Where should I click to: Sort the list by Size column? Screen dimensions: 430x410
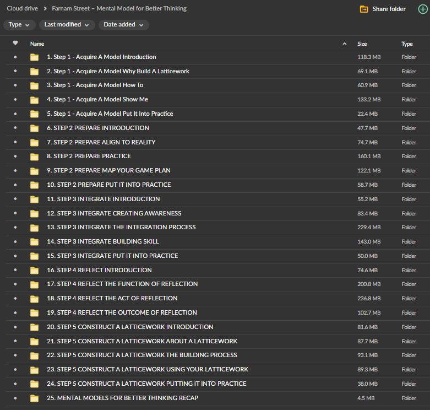(362, 44)
